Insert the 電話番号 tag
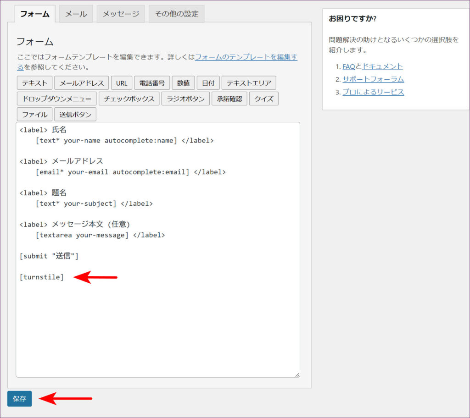470x418 pixels. pyautogui.click(x=152, y=83)
